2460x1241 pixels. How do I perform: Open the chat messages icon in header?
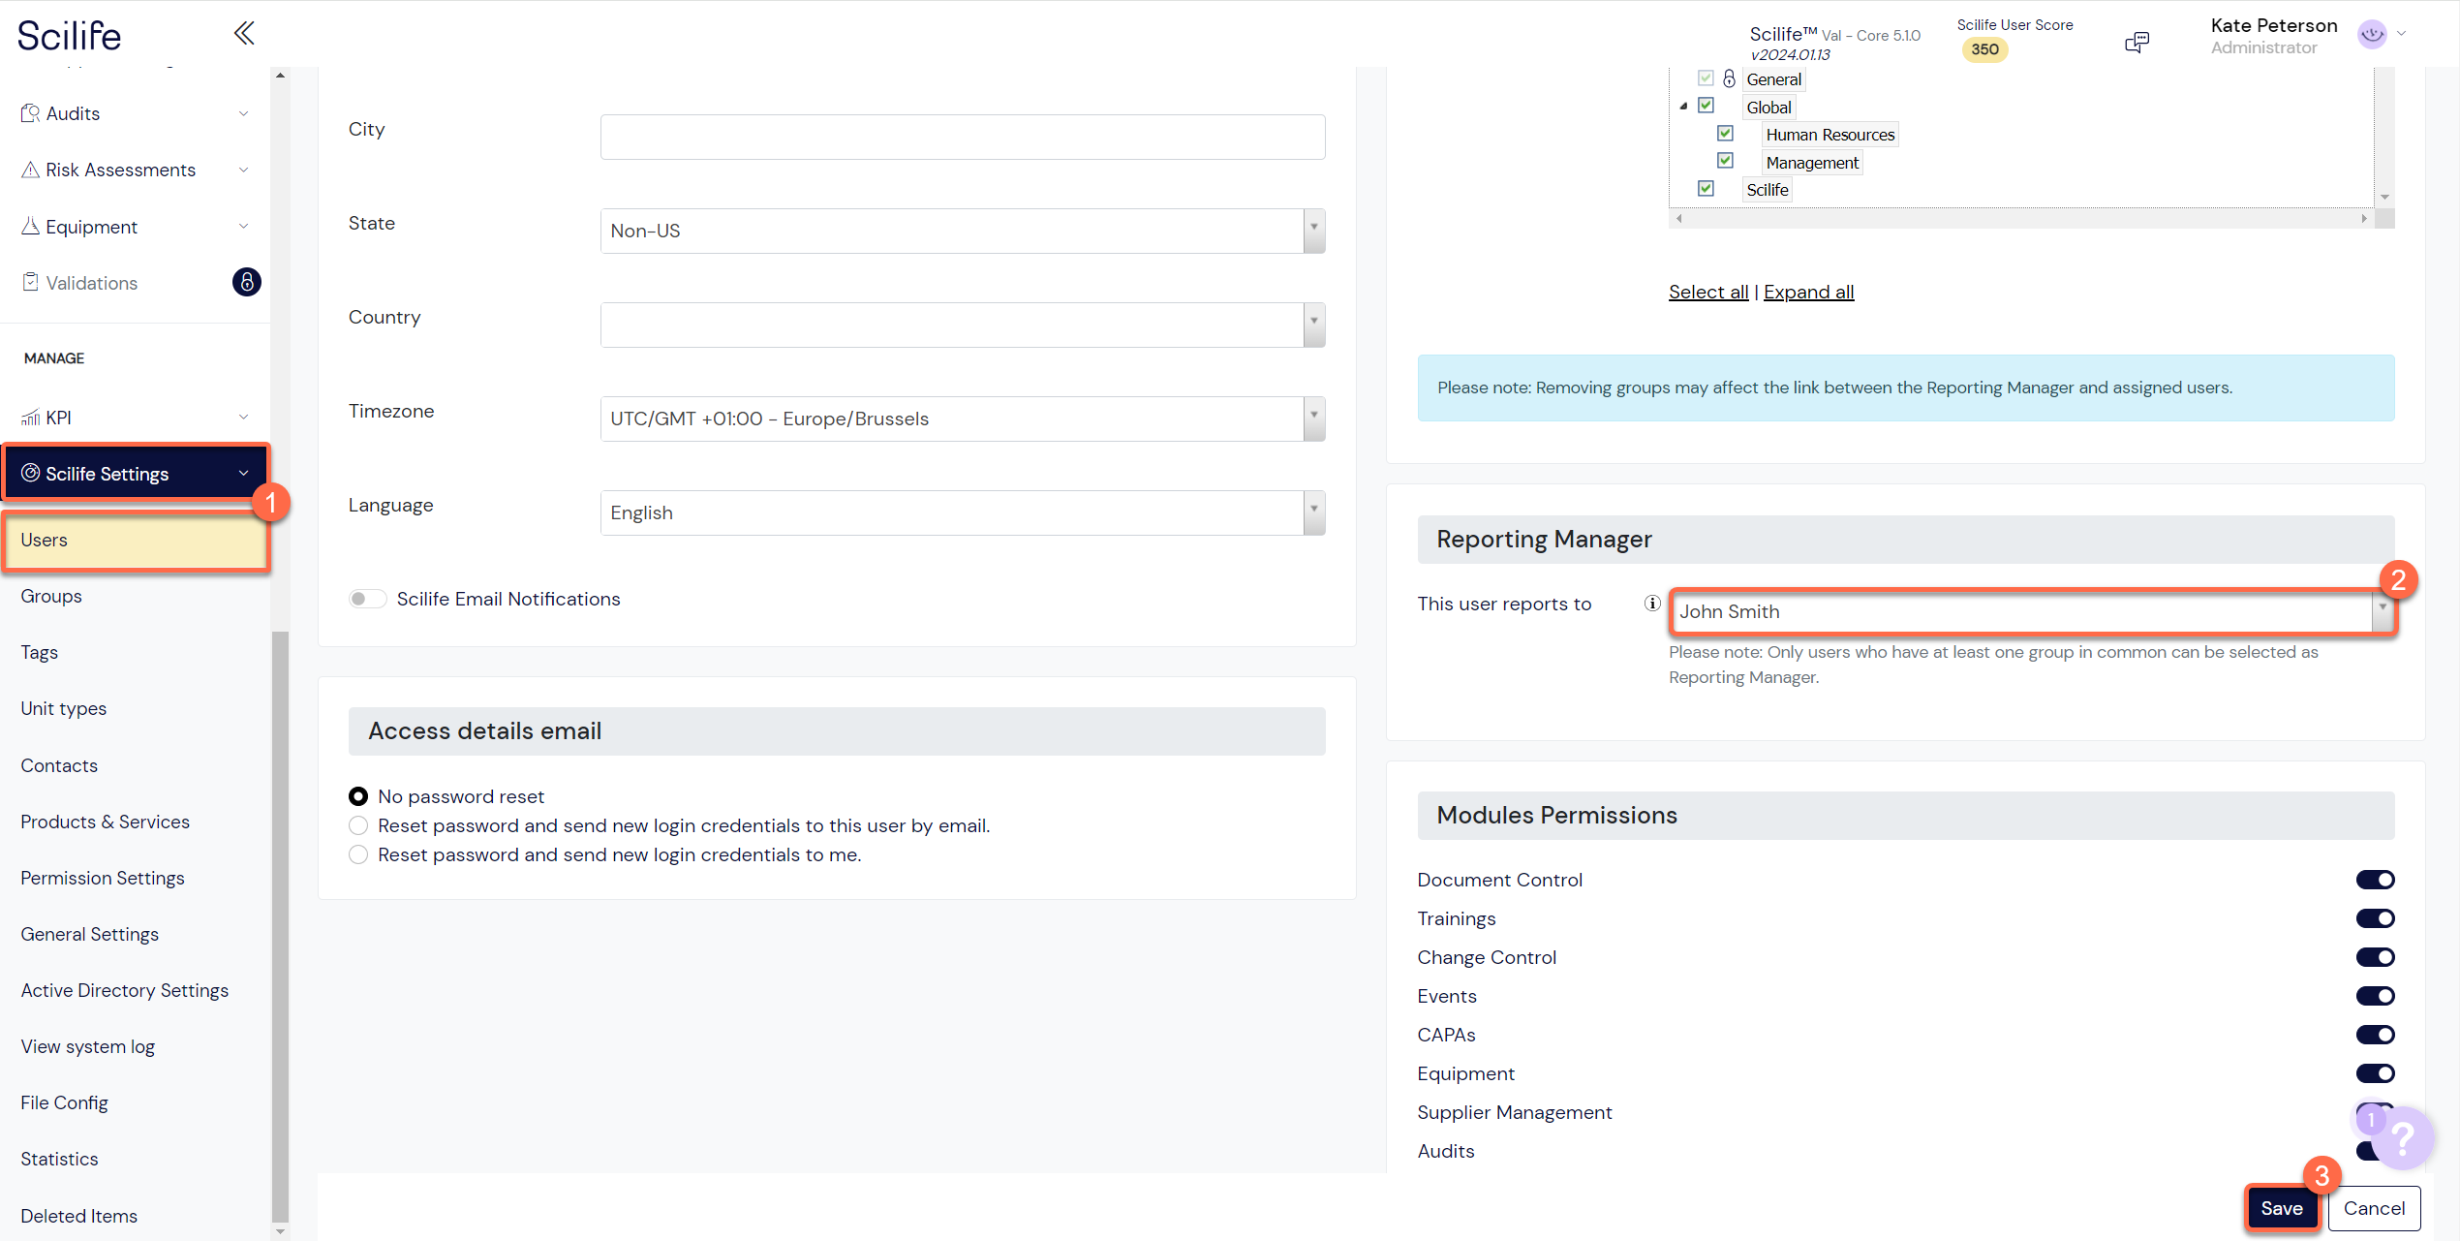tap(2137, 42)
